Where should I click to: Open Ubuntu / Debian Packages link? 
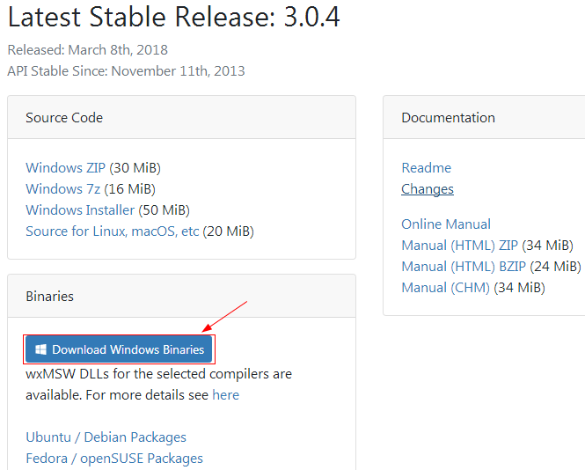pyautogui.click(x=106, y=437)
